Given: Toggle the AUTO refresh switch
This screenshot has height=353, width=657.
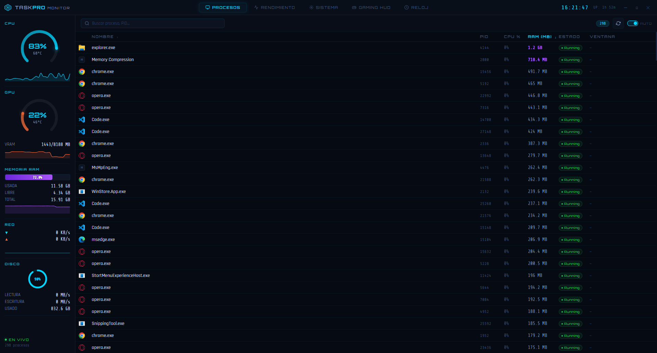Looking at the screenshot, I should pos(633,23).
